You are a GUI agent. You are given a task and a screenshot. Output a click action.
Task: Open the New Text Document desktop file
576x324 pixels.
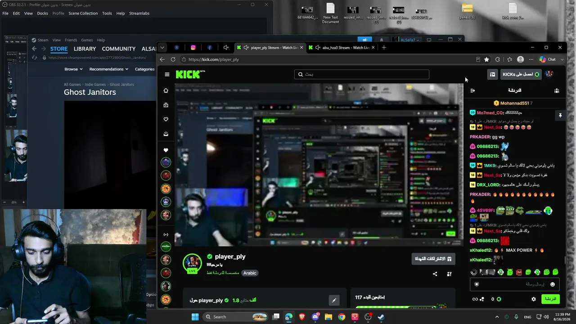click(x=330, y=13)
